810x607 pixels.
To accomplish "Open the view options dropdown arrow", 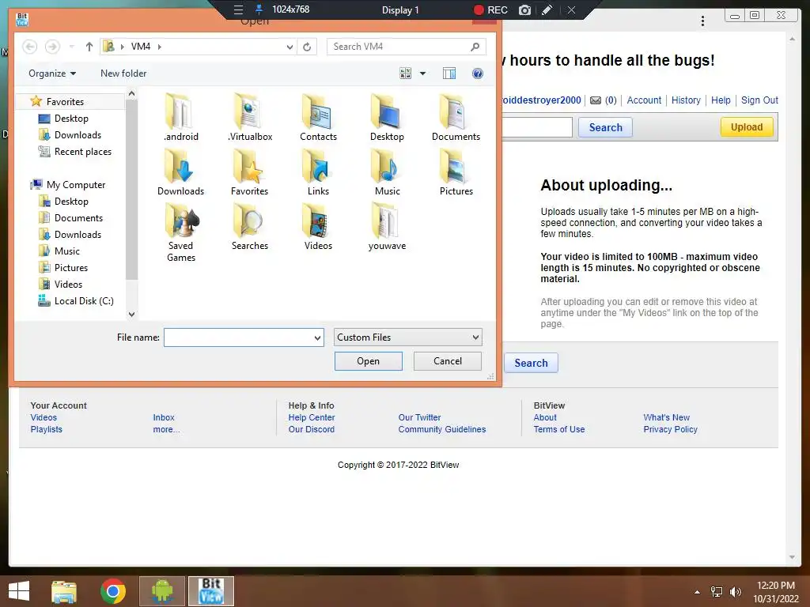I will click(422, 74).
